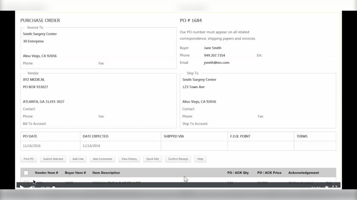Viewport: 357px width, 200px height.
Task: Select the select-all checkbox in the table header
Action: [x=26, y=172]
